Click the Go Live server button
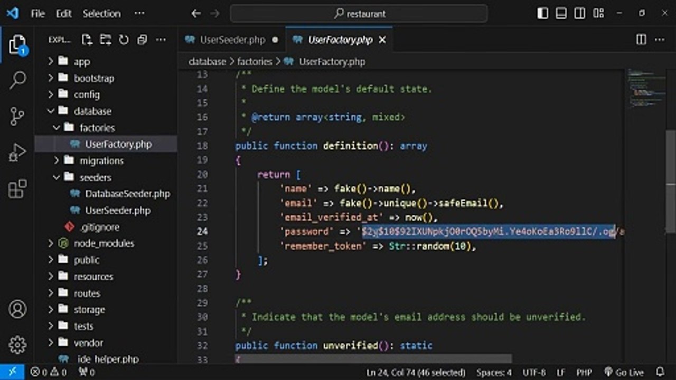Viewport: 676px width, 380px height. [x=624, y=372]
